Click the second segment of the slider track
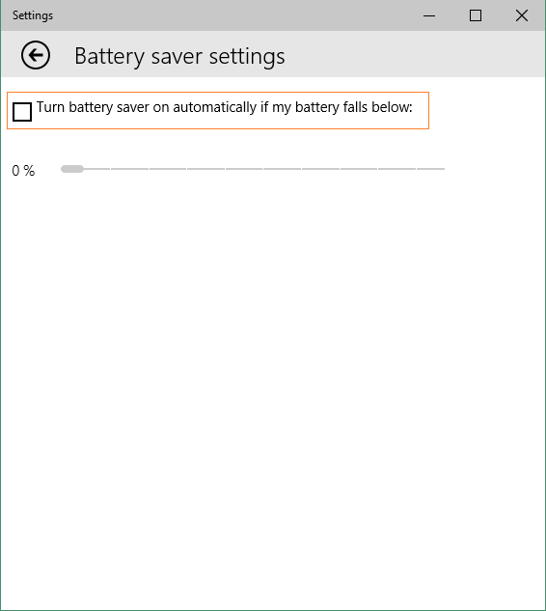 click(x=129, y=169)
